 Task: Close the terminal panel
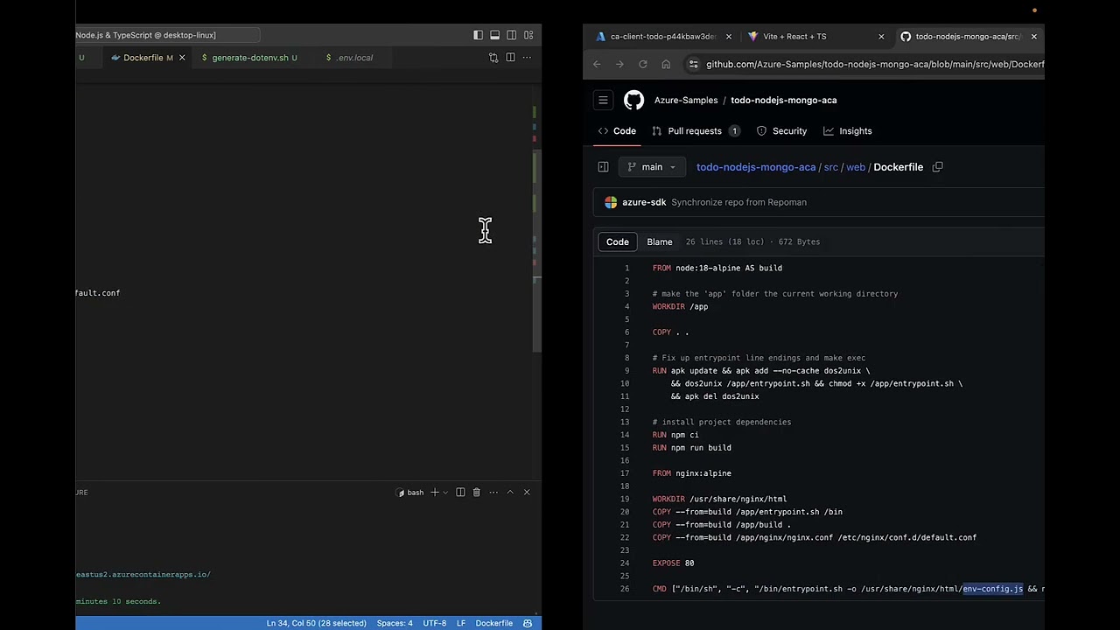[527, 493]
